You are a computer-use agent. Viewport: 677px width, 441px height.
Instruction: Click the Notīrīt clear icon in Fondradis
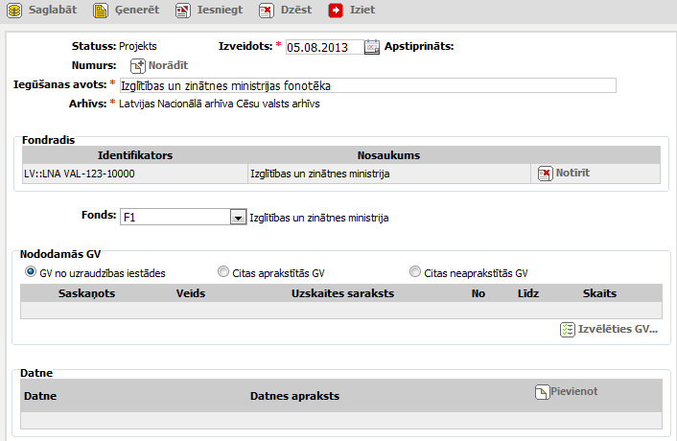(545, 174)
